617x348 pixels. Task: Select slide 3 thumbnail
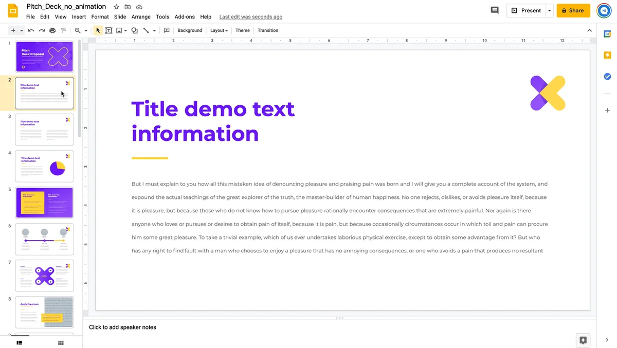[44, 130]
